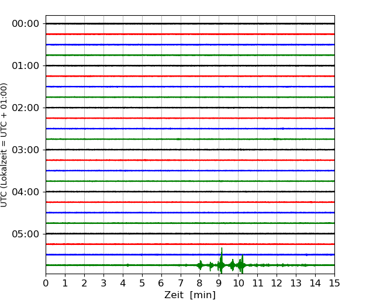Click the x-axis tick label 12
380x304 pixels.
pyautogui.click(x=277, y=283)
